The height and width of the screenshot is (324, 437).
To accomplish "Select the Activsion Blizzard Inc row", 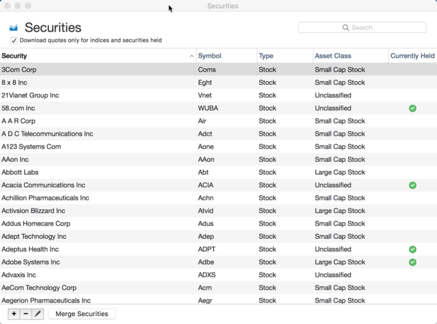I will click(x=33, y=211).
